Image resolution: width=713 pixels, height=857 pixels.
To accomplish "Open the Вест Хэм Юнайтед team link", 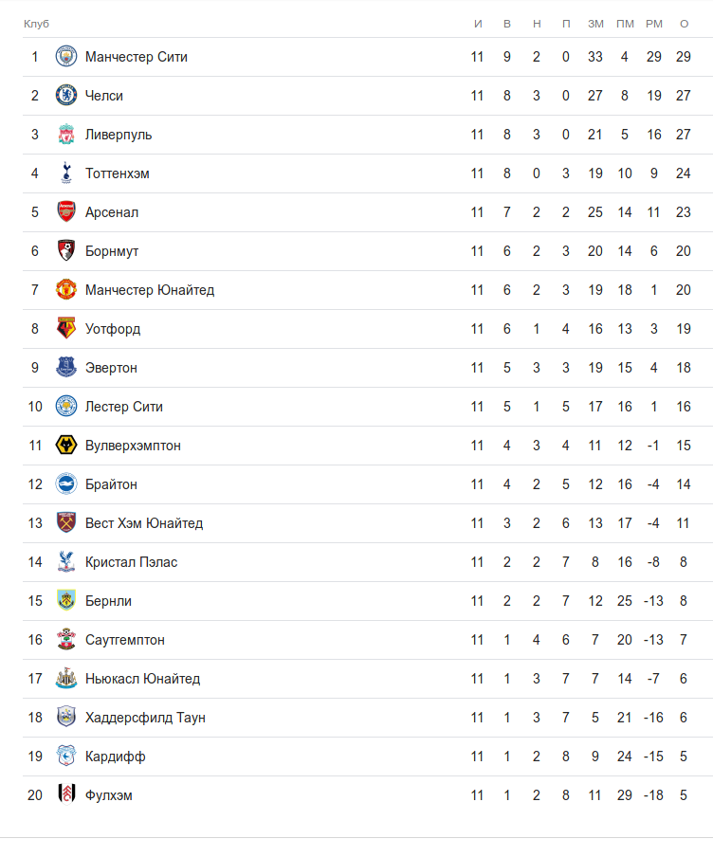I will pos(144,523).
